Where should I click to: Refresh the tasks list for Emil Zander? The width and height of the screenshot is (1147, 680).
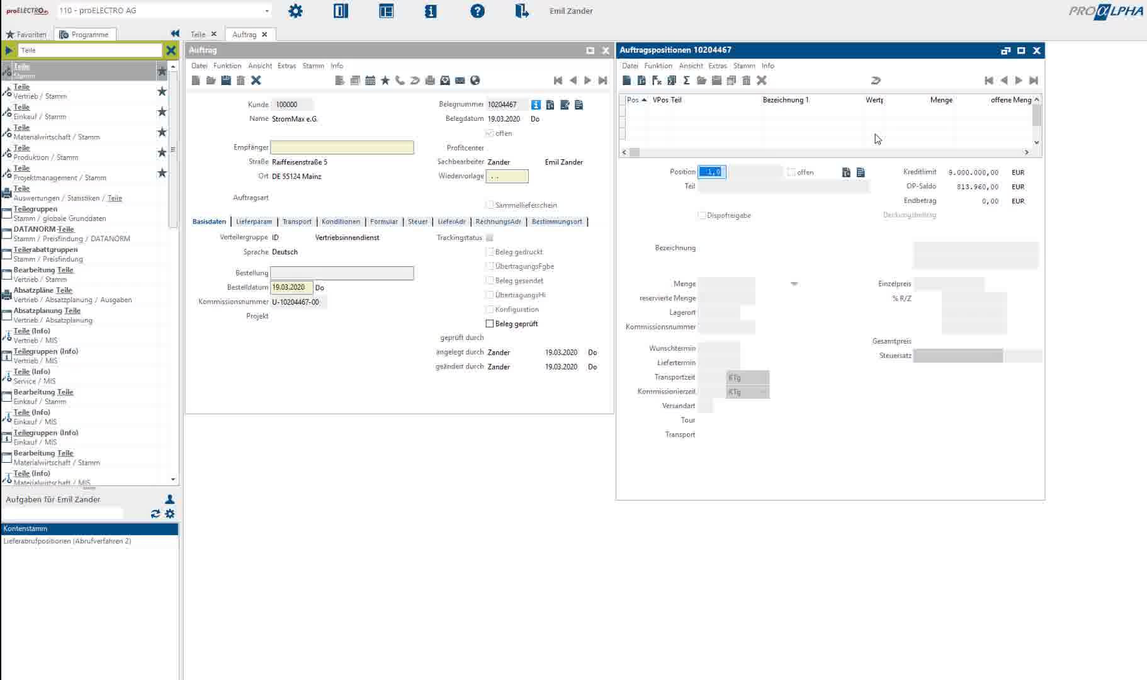tap(155, 514)
